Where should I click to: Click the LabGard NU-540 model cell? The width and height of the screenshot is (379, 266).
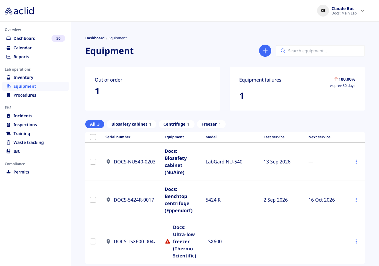[x=224, y=162]
